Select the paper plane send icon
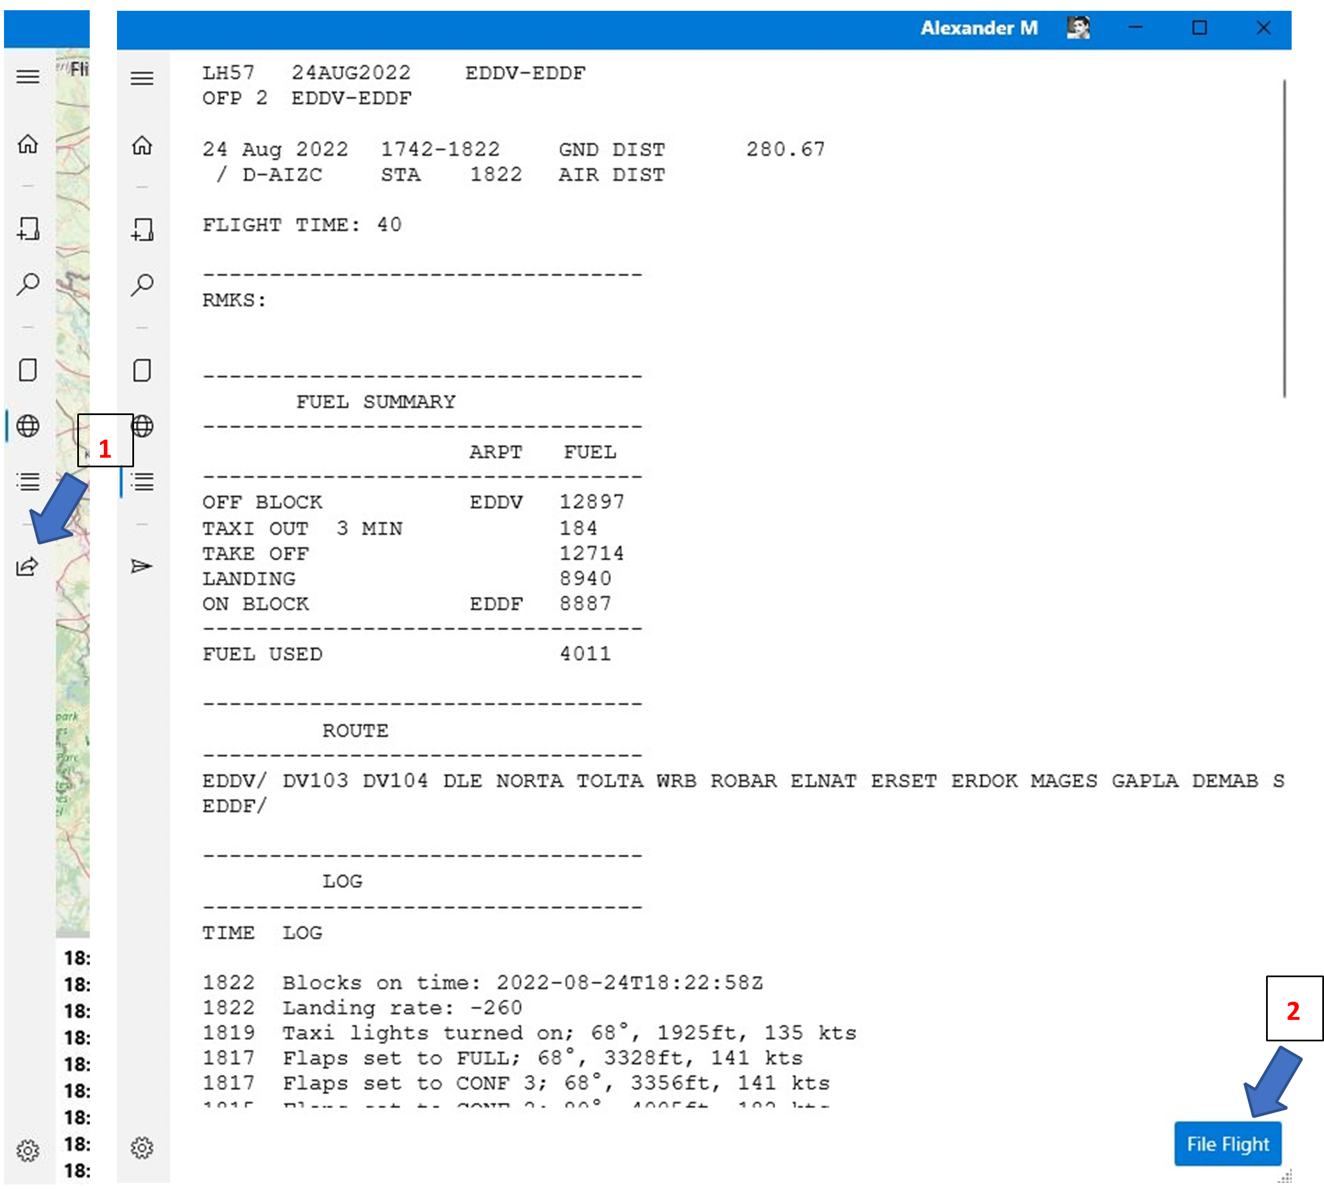 coord(141,566)
